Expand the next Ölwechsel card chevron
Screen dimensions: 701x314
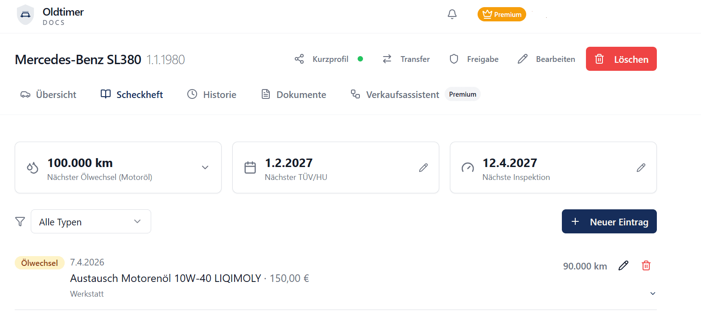point(205,167)
